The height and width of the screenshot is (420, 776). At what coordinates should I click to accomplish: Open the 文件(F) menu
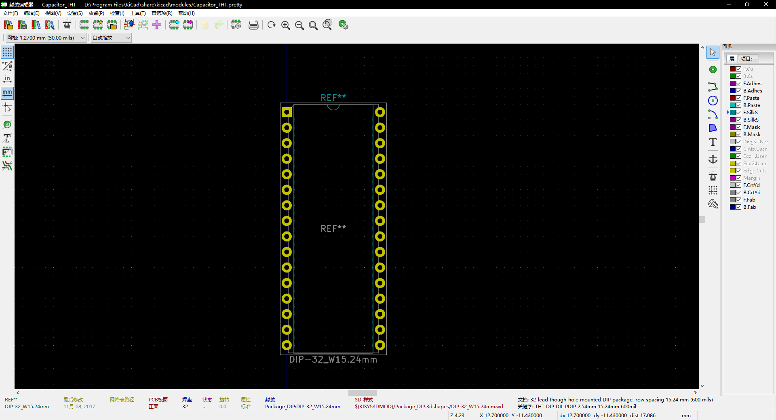pos(11,13)
